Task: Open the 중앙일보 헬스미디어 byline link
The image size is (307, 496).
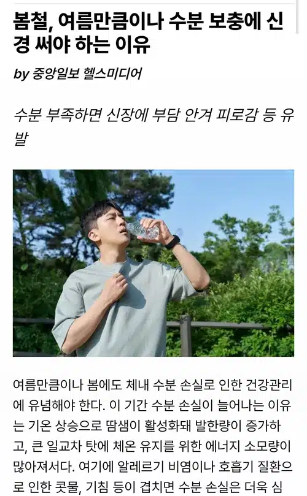Action: (x=87, y=74)
